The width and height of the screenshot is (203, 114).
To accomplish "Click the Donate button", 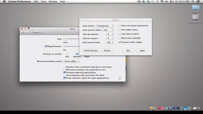I will tap(107, 51).
